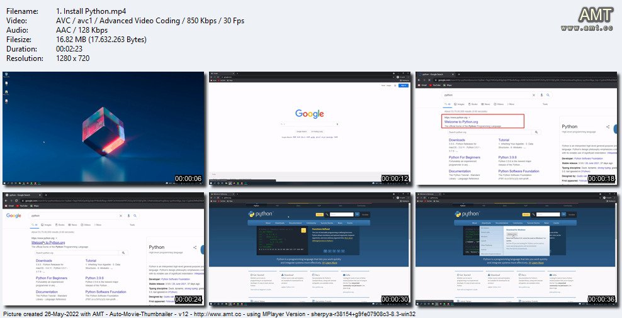Select the filename "1. Install Python.mp4"

click(x=91, y=11)
